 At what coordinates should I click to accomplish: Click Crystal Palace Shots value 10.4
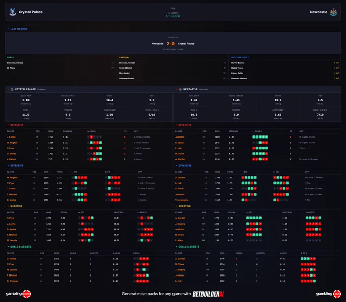110,100
